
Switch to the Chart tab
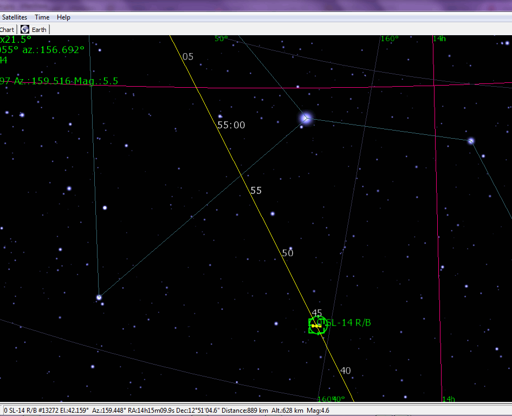click(x=7, y=30)
